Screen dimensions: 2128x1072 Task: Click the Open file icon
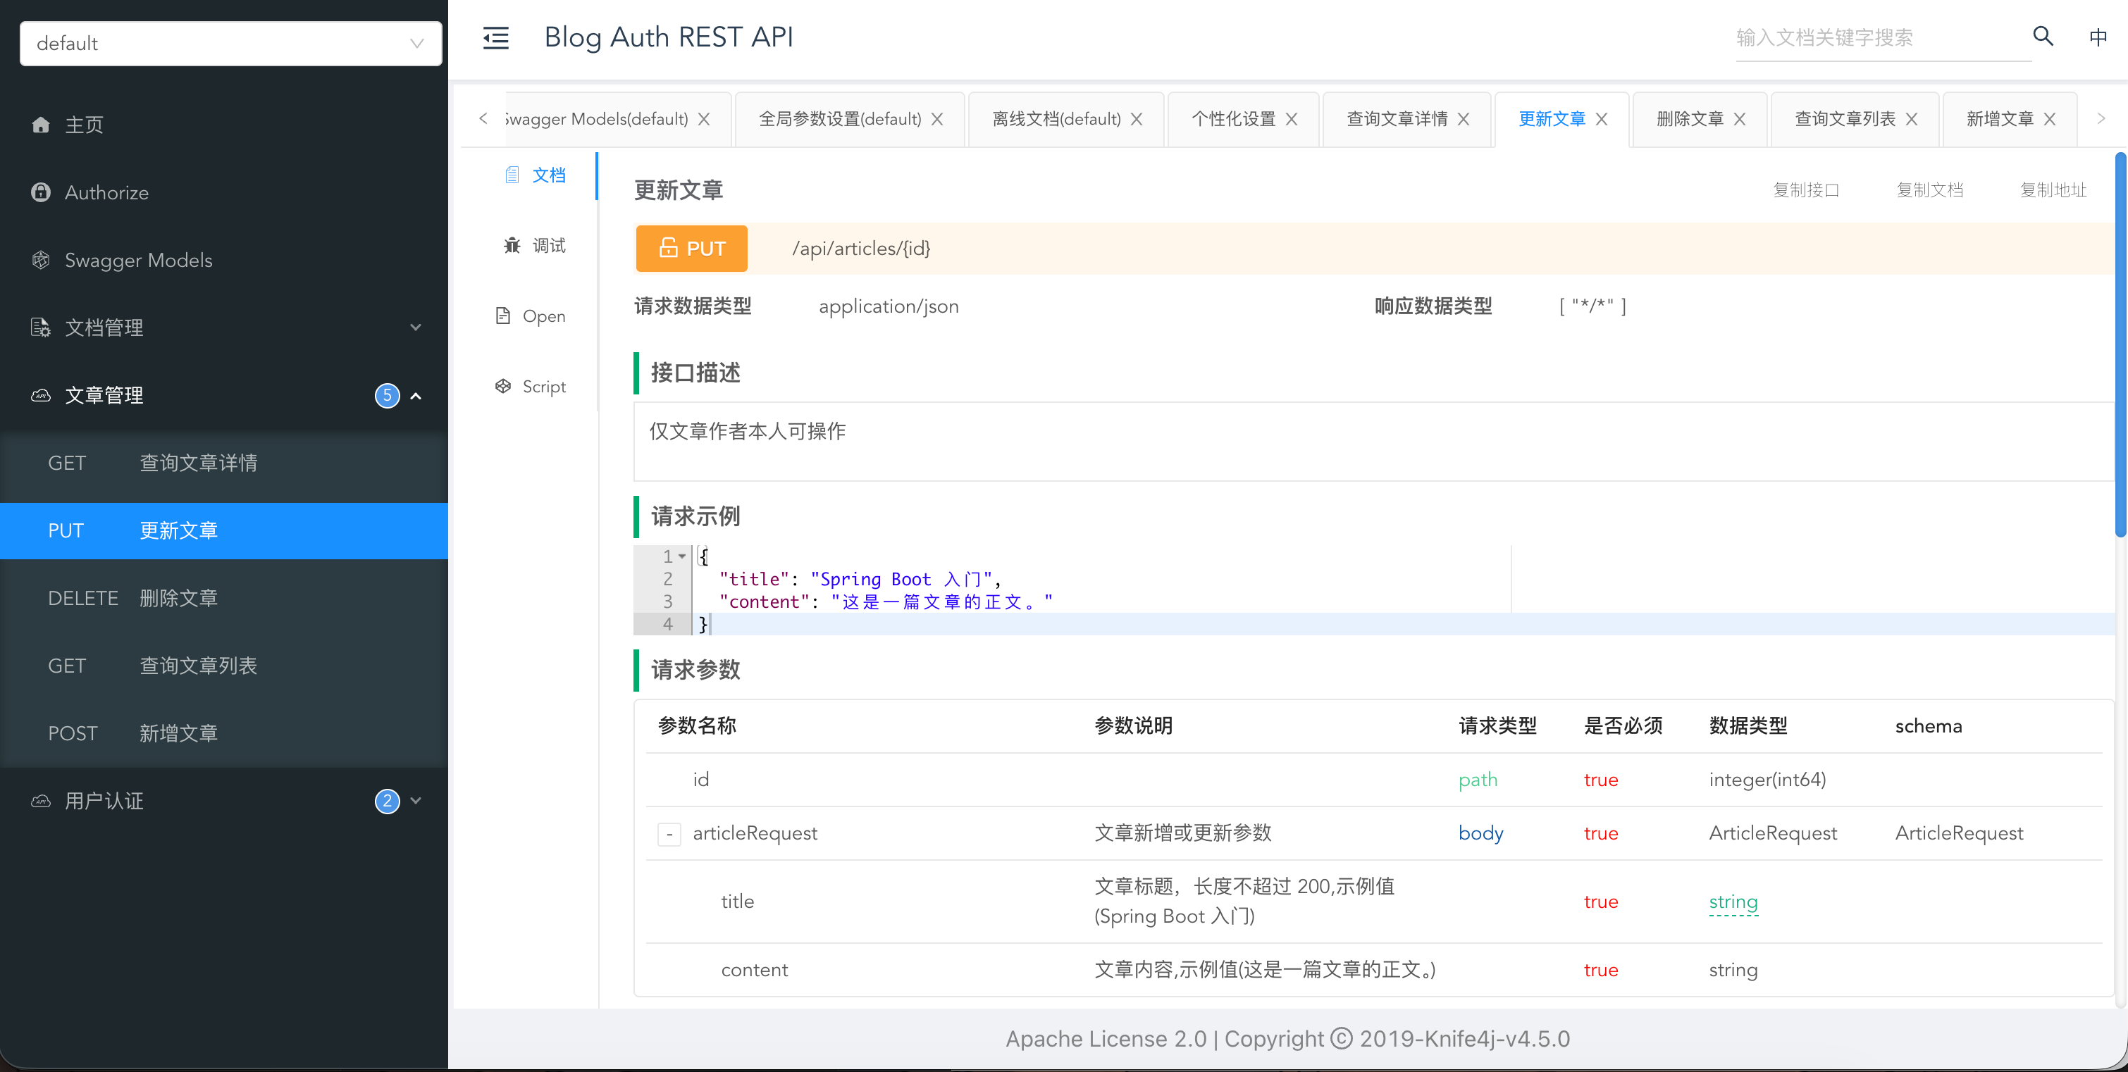click(502, 316)
